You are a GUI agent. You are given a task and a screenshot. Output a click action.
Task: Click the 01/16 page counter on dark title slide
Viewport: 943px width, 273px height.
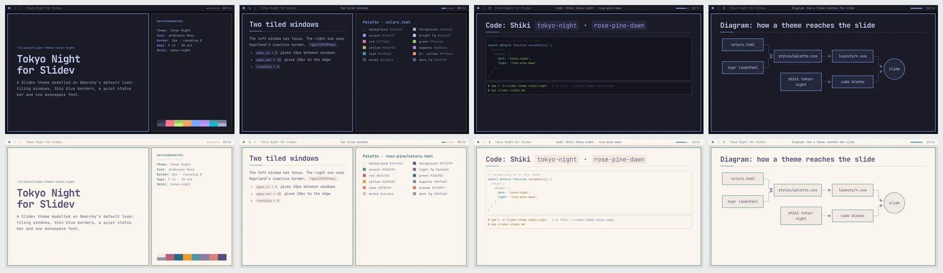(x=227, y=8)
